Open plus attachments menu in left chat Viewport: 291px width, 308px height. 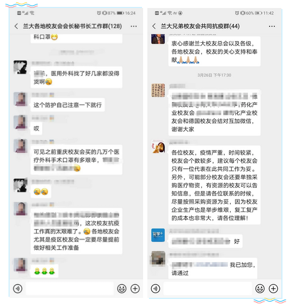[x=135, y=289]
